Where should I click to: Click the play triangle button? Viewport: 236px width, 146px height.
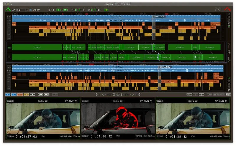(x=122, y=95)
